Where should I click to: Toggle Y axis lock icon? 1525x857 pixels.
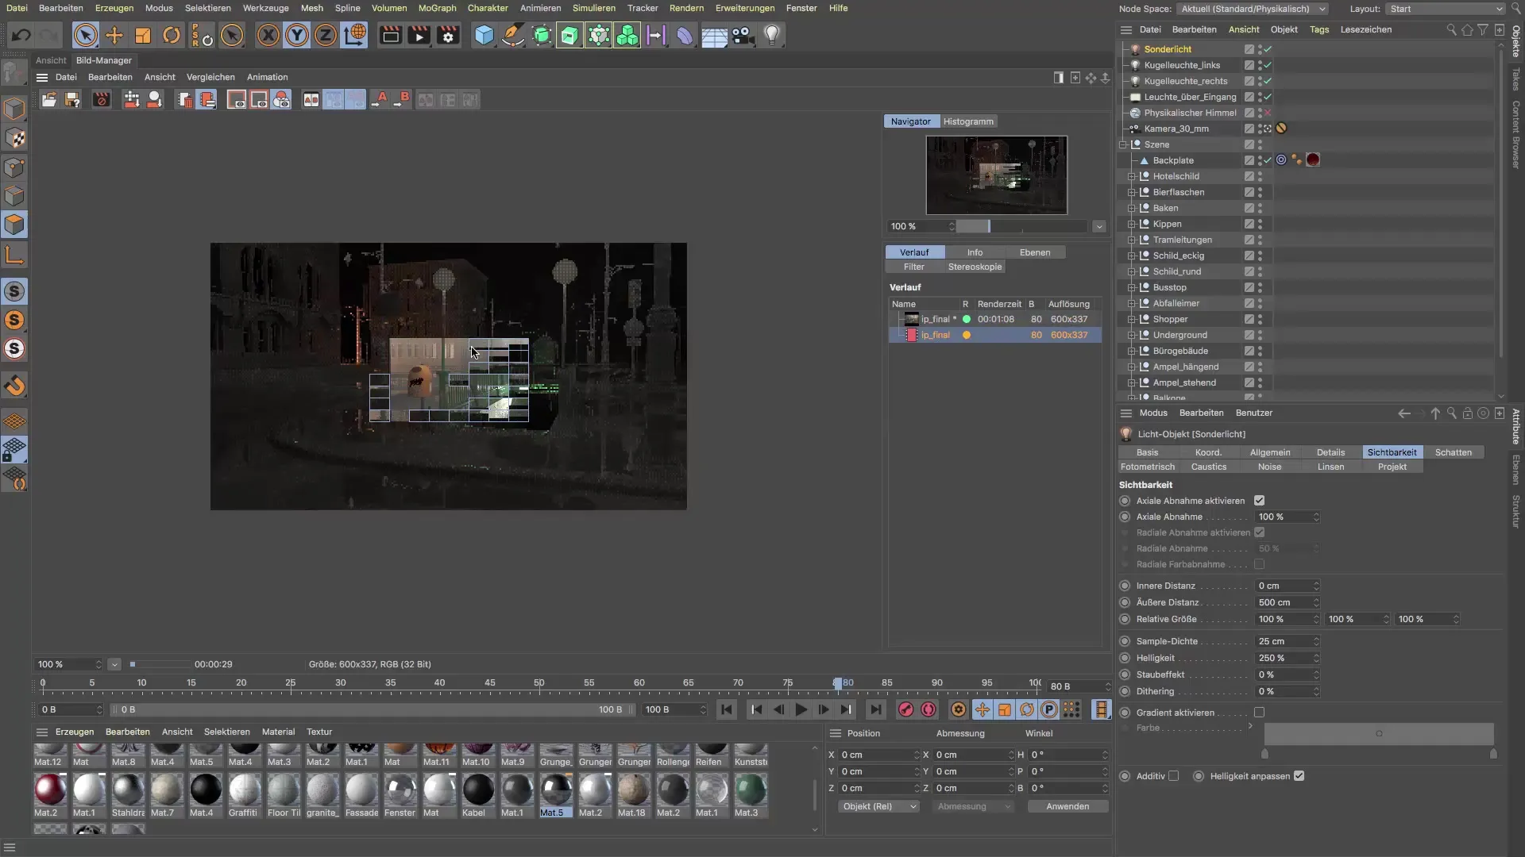click(x=297, y=36)
